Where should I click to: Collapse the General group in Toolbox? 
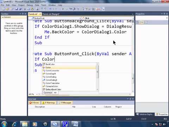[3, 17]
